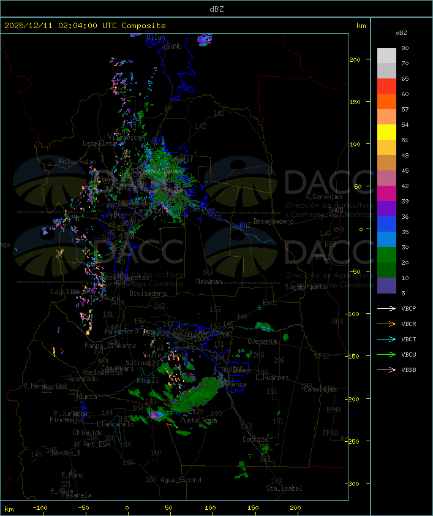The width and height of the screenshot is (433, 516).
Task: Click the yellow km label beside the timestamp
Action: (361, 26)
